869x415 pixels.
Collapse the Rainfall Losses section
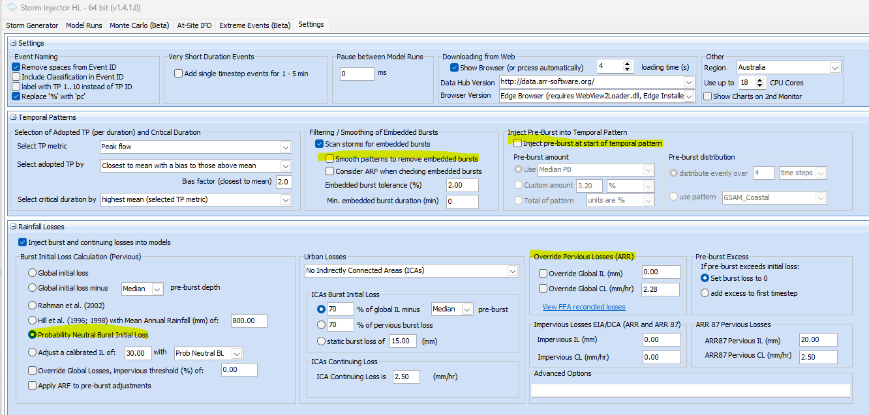pyautogui.click(x=13, y=227)
